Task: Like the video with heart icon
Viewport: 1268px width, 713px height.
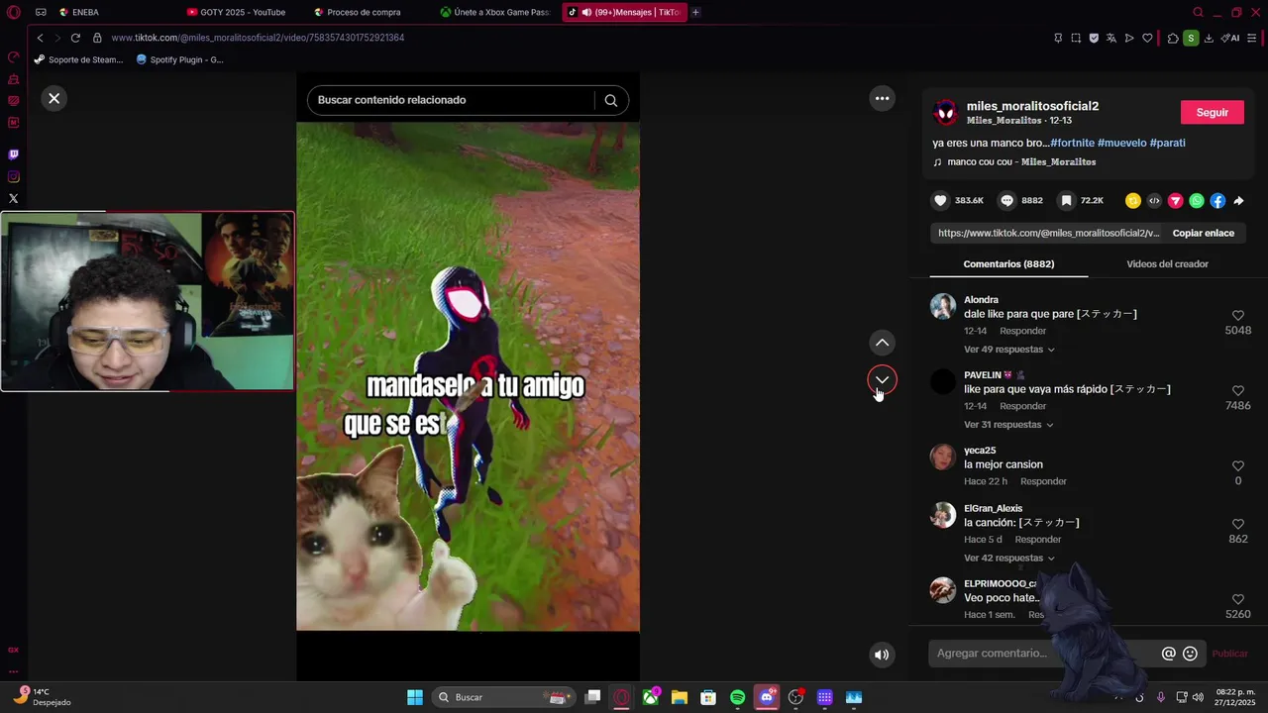Action: pos(940,200)
